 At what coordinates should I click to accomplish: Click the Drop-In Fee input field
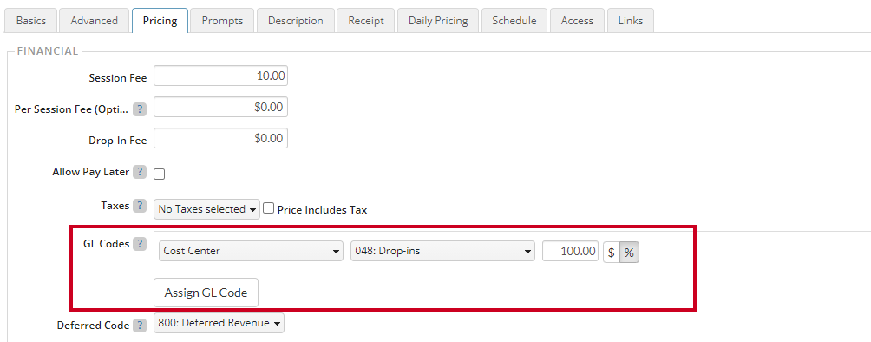click(x=220, y=138)
